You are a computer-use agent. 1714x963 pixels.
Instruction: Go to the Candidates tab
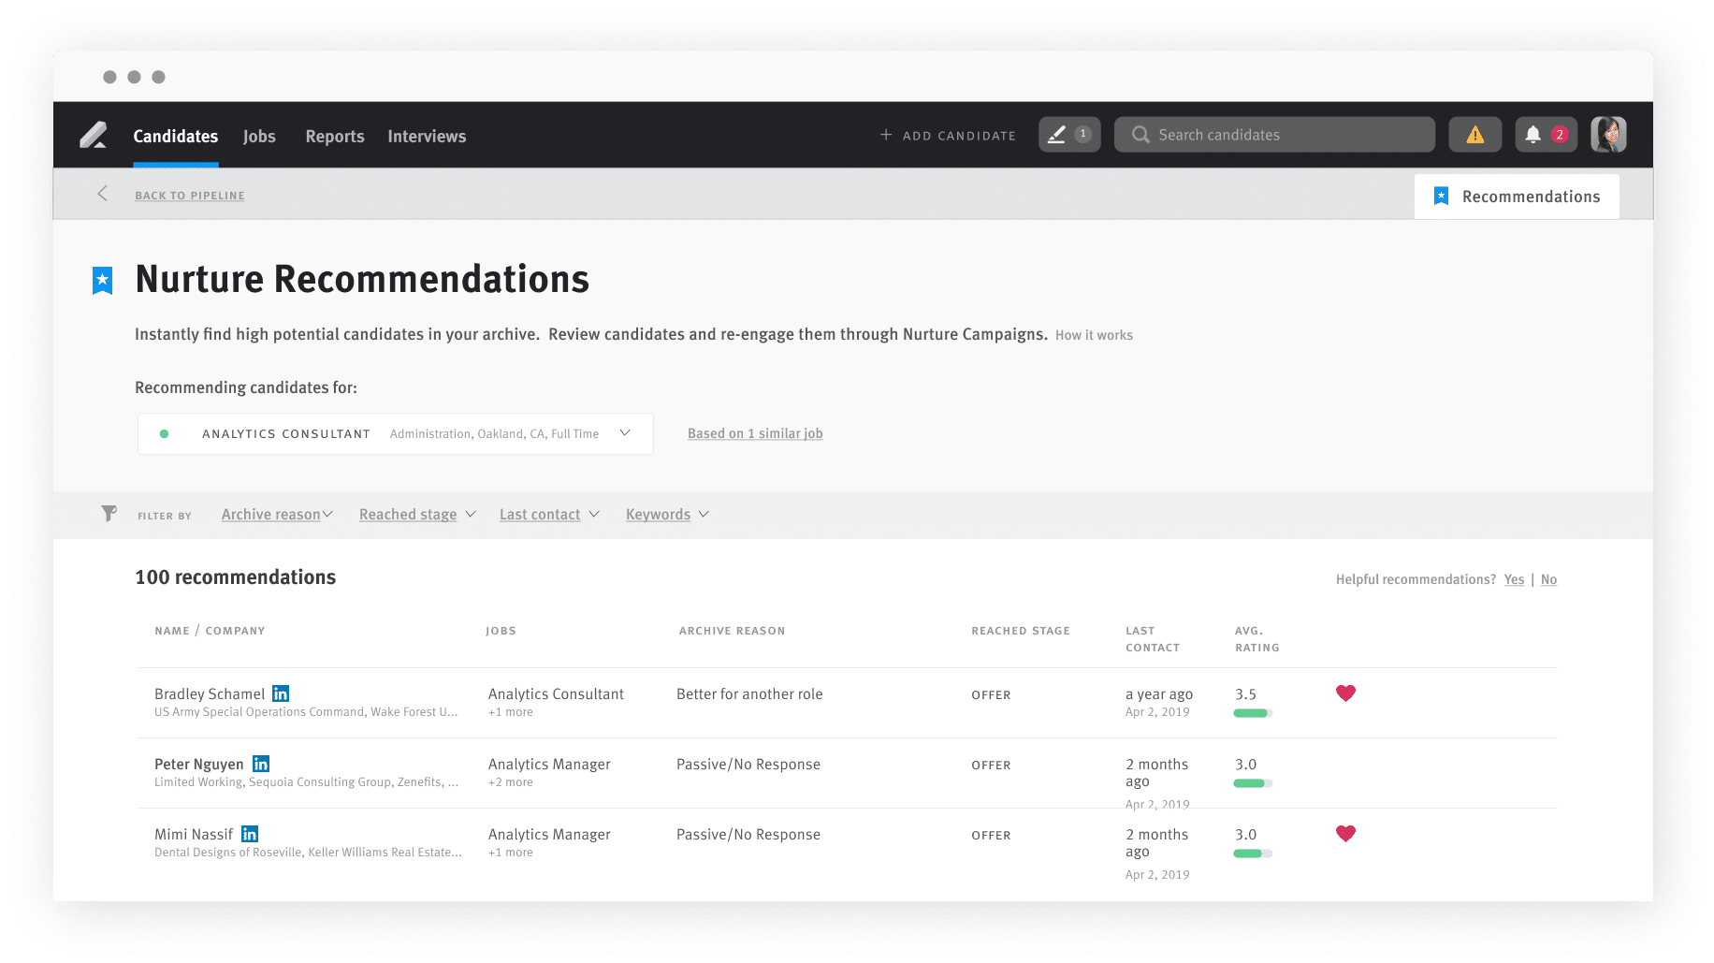[x=176, y=137]
